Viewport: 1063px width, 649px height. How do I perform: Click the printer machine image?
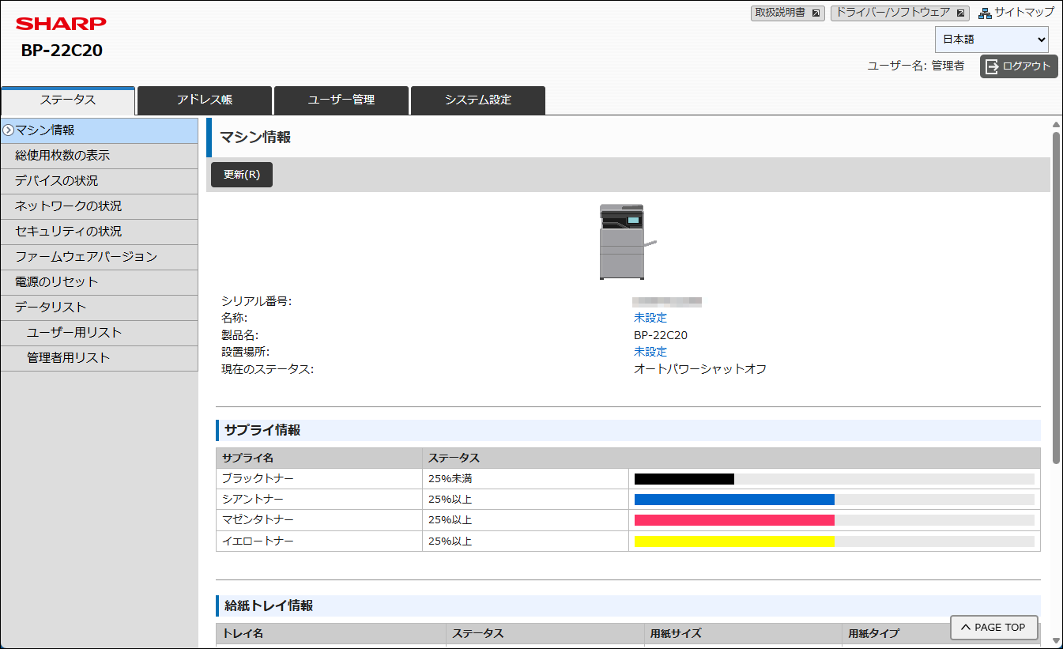(628, 242)
